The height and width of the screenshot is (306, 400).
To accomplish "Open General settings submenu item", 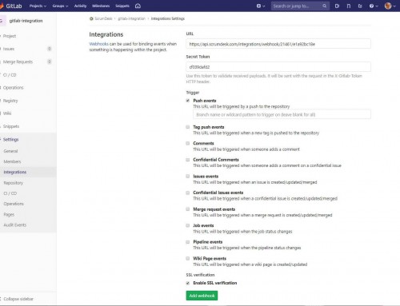I will click(x=10, y=151).
